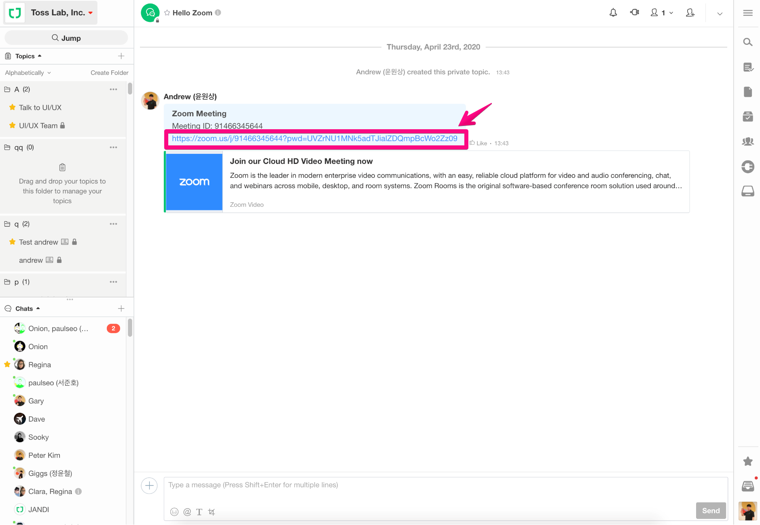Unstar the Test andrew topic

click(x=12, y=241)
